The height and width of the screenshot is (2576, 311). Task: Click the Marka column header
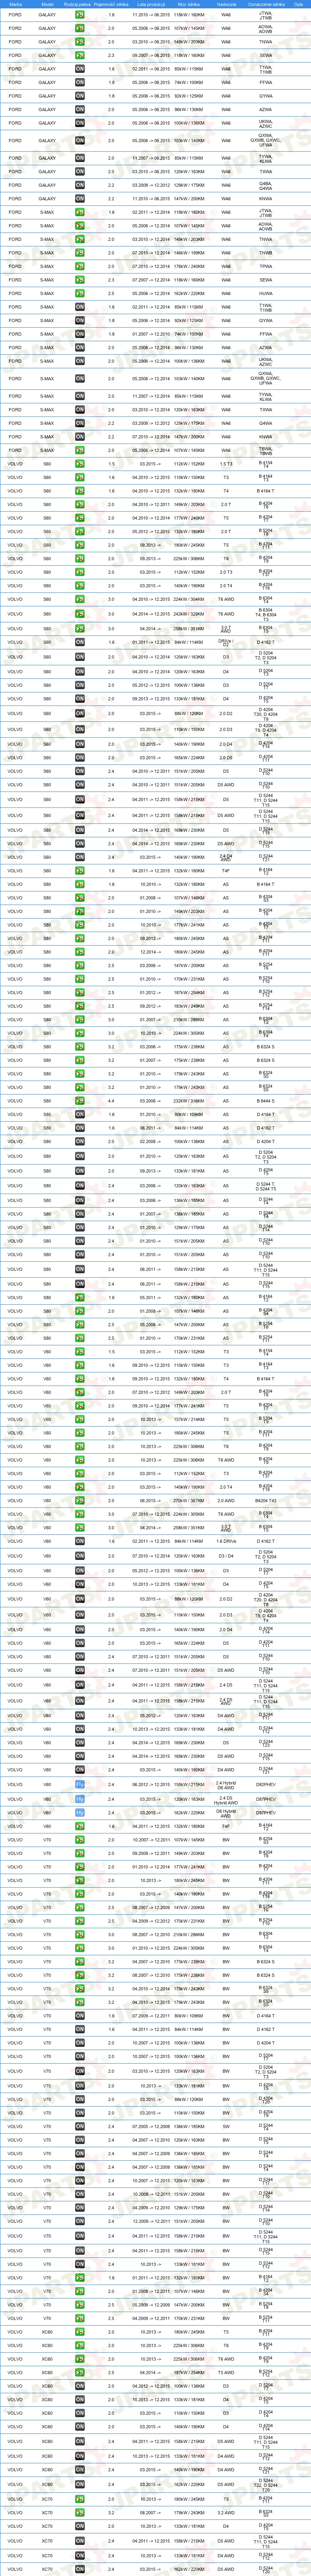(15, 4)
